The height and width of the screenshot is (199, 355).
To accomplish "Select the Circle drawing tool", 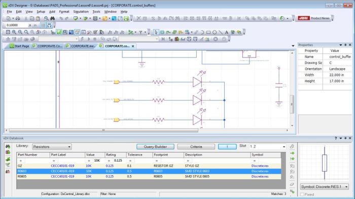I will pyautogui.click(x=215, y=32).
